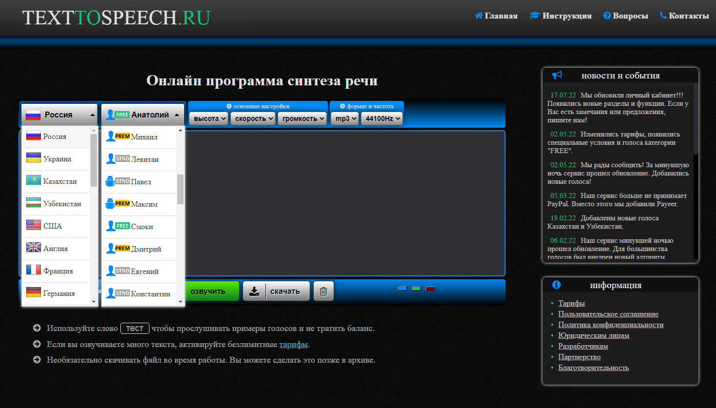Click the phone icon beside Контакты
Screen dimensions: 716x408
tap(663, 16)
